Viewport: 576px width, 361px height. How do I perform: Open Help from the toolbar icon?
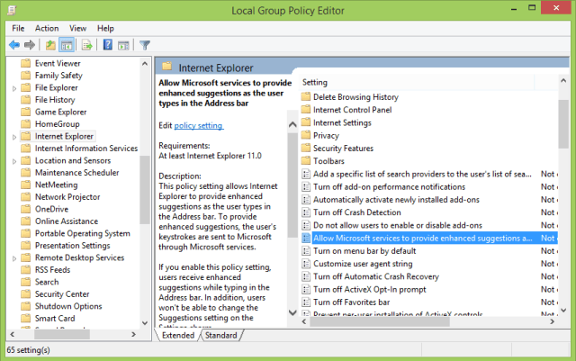pos(107,45)
